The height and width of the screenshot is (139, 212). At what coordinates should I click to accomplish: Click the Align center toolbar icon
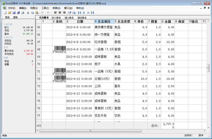pos(60,13)
